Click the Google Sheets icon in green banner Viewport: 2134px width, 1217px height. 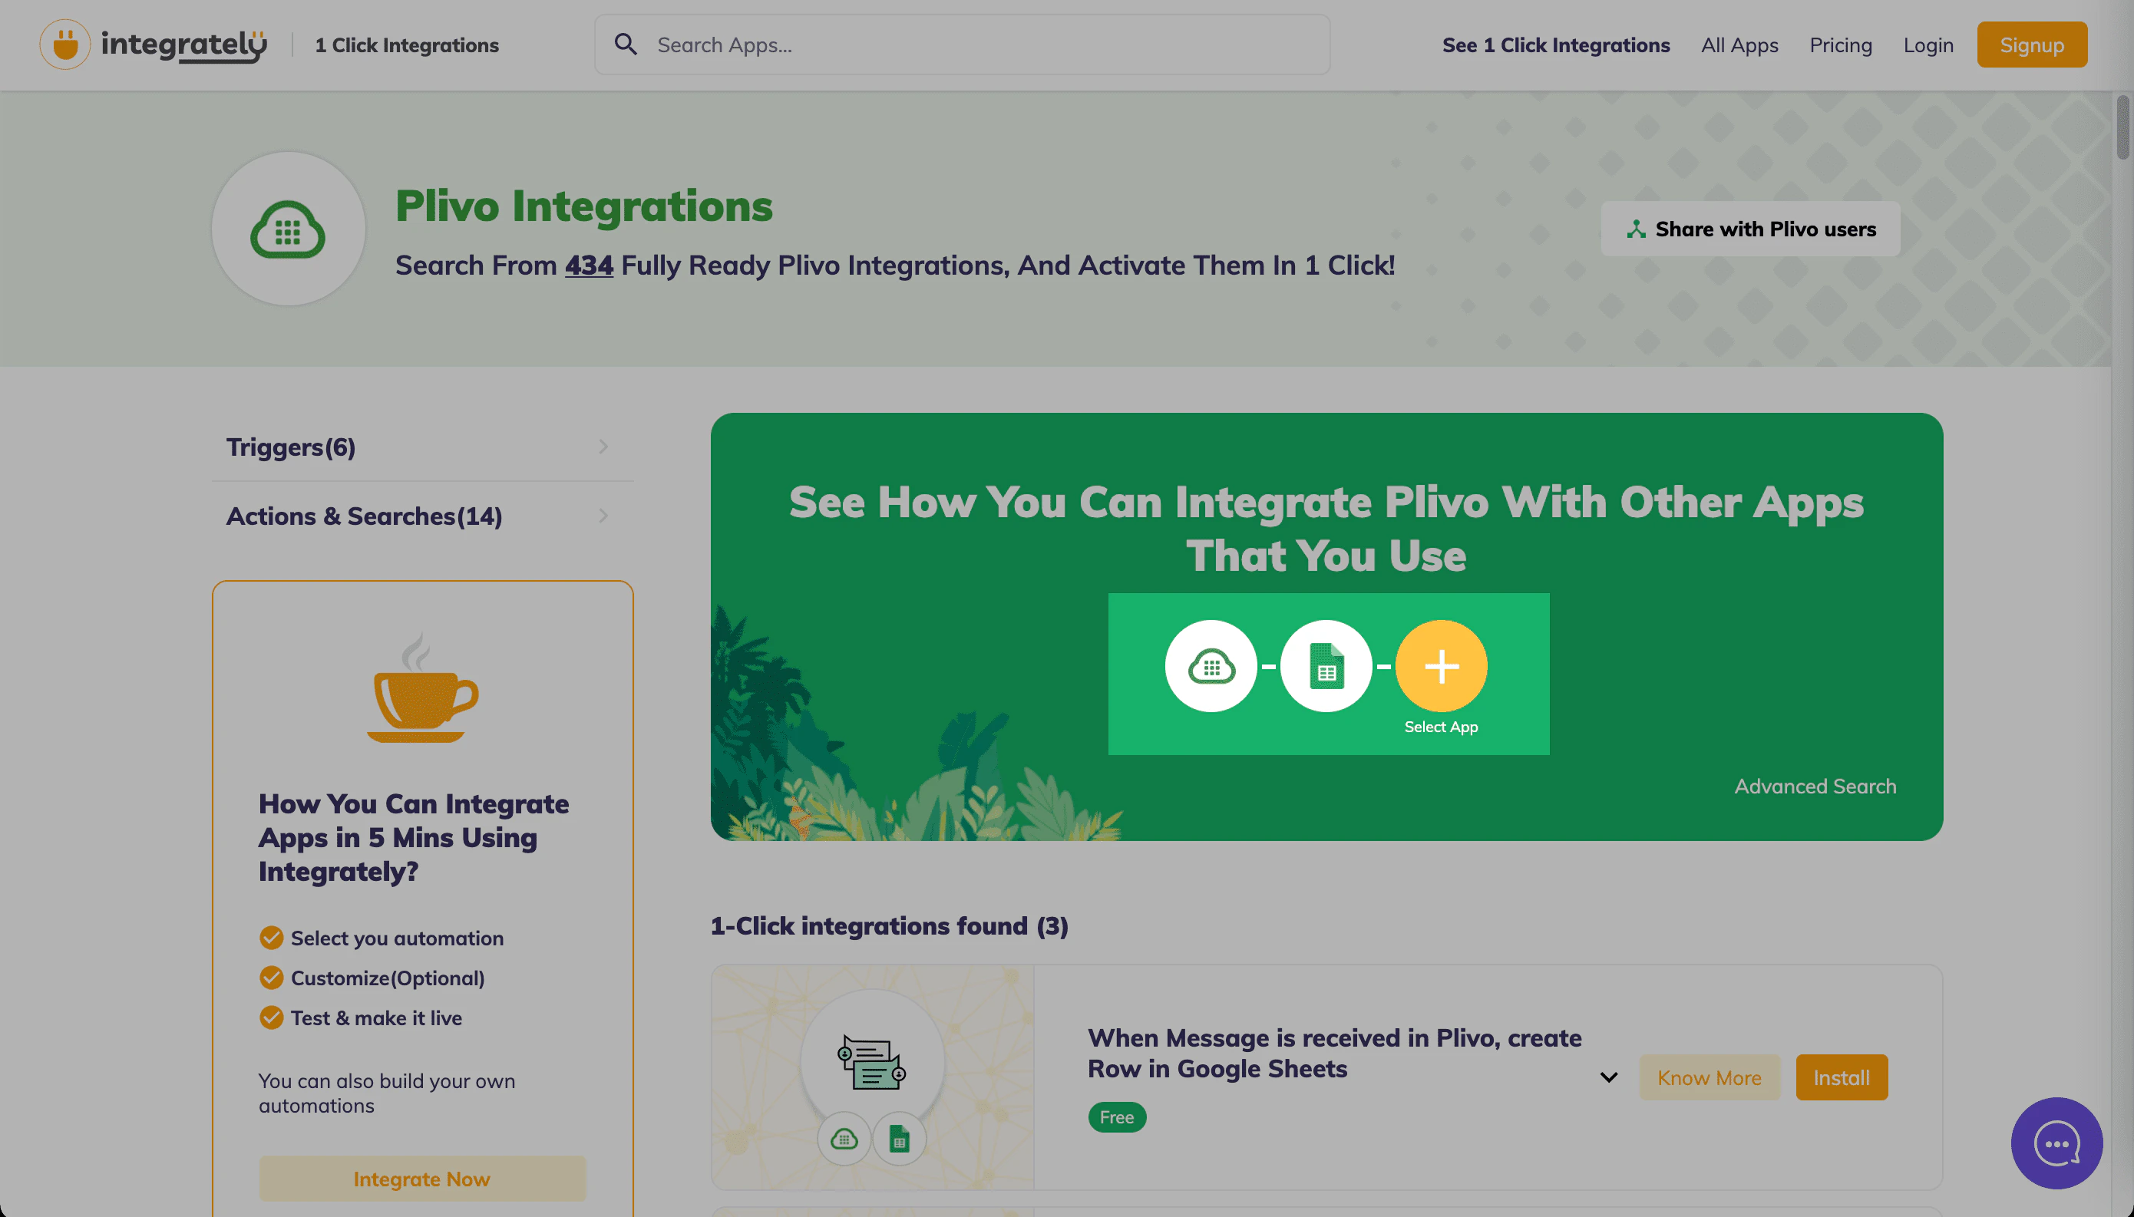click(x=1326, y=666)
